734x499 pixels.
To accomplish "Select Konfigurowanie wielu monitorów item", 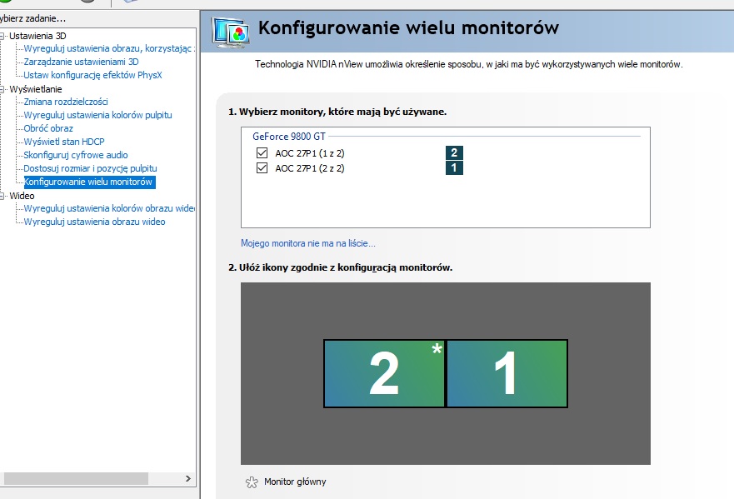I will coord(89,182).
